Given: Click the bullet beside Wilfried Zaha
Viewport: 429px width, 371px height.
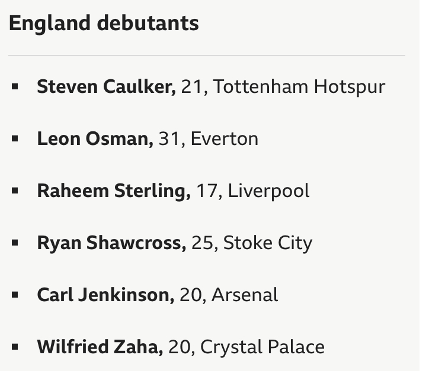Looking at the screenshot, I should tap(15, 347).
